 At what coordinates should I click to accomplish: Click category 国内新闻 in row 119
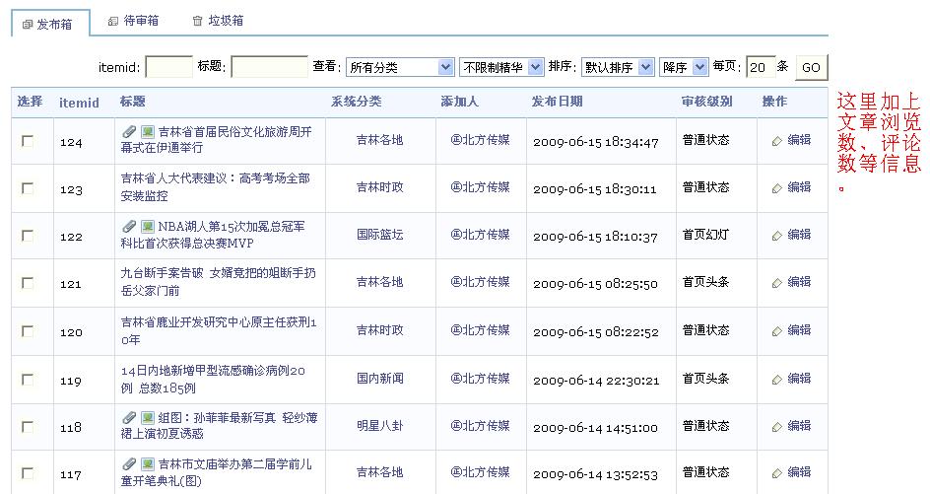click(x=379, y=379)
